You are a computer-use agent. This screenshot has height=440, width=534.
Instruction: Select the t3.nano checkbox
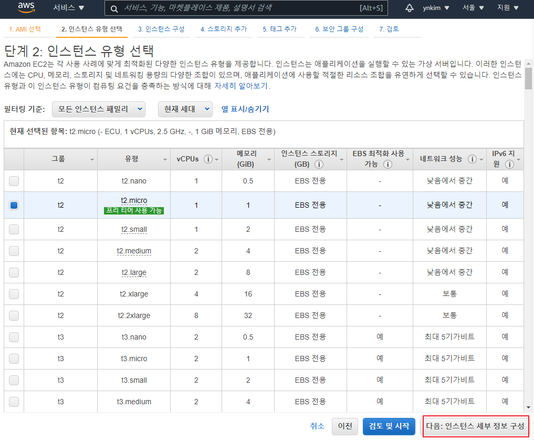click(14, 337)
